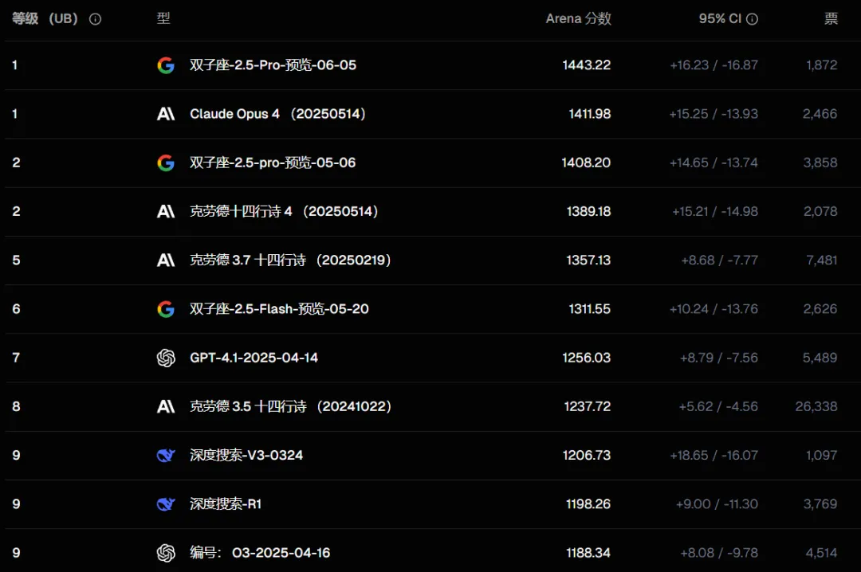Sort by 等级 (UB) column header
The height and width of the screenshot is (572, 861).
click(x=45, y=18)
